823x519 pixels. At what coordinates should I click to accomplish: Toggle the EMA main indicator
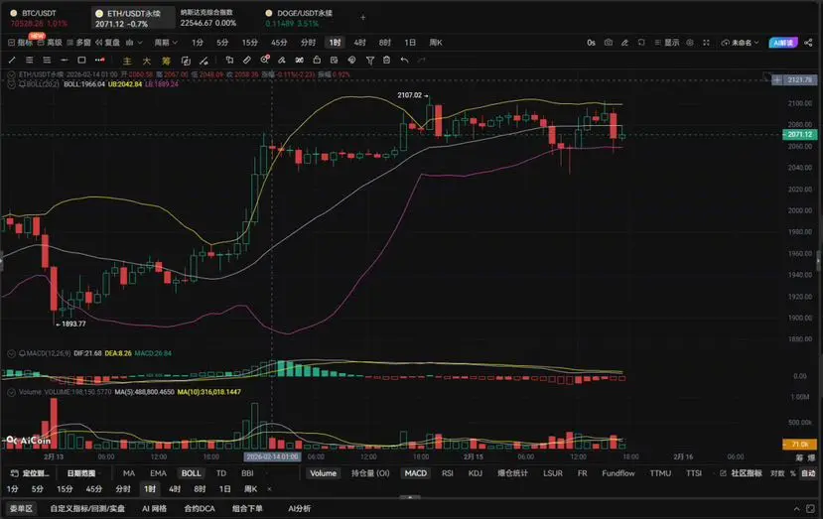pyautogui.click(x=158, y=473)
